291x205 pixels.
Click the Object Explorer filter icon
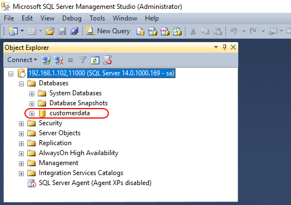coord(83,60)
